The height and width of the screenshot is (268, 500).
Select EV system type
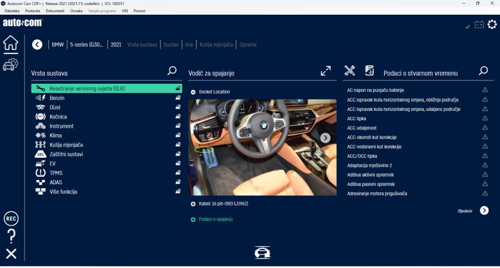click(x=107, y=164)
